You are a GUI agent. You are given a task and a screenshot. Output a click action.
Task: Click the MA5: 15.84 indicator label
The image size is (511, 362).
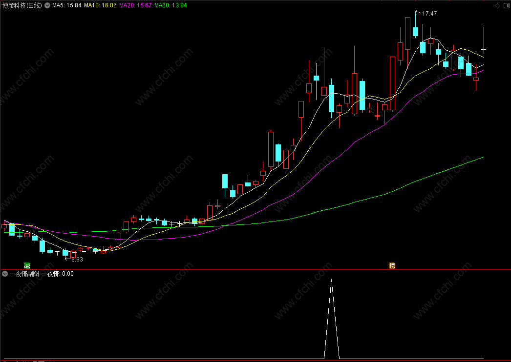(66, 5)
